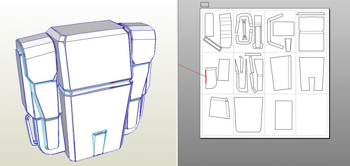Click the large trapezoid with dashed line near right edge
This screenshot has width=350, height=166.
pyautogui.click(x=281, y=73)
